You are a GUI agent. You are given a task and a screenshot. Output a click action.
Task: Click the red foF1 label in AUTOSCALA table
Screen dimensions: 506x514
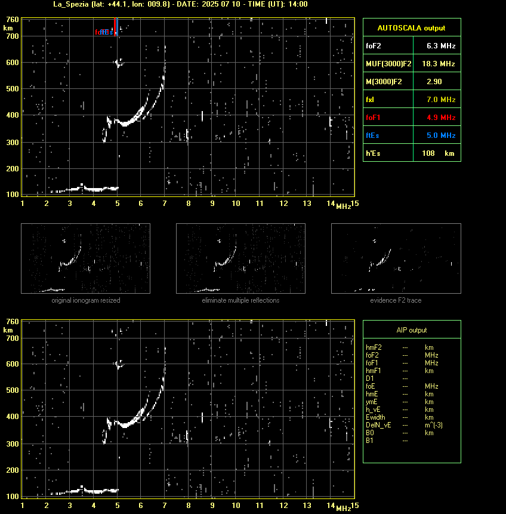pyautogui.click(x=373, y=118)
